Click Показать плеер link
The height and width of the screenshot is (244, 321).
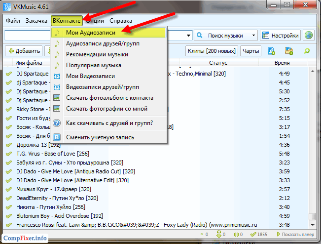[x=296, y=234]
